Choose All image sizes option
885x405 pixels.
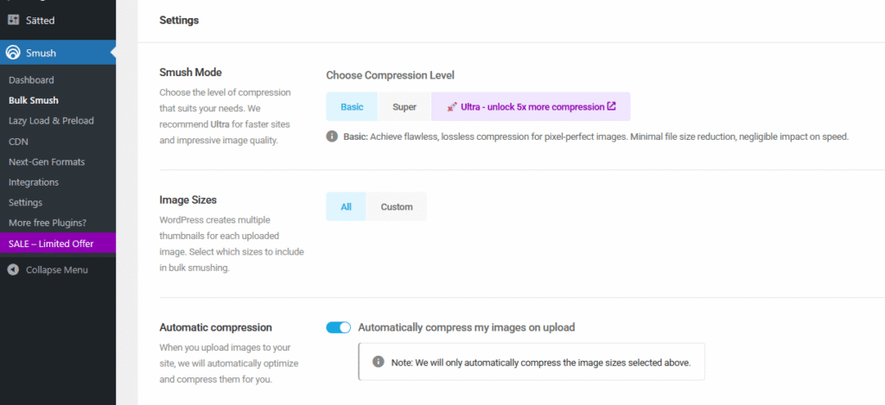click(x=346, y=206)
